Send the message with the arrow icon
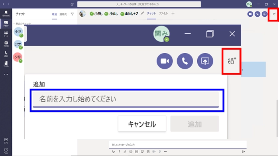Screen dimensions: 279x156 (x=244, y=152)
